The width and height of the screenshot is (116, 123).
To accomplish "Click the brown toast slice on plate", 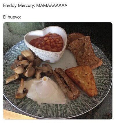I will point(85,53).
